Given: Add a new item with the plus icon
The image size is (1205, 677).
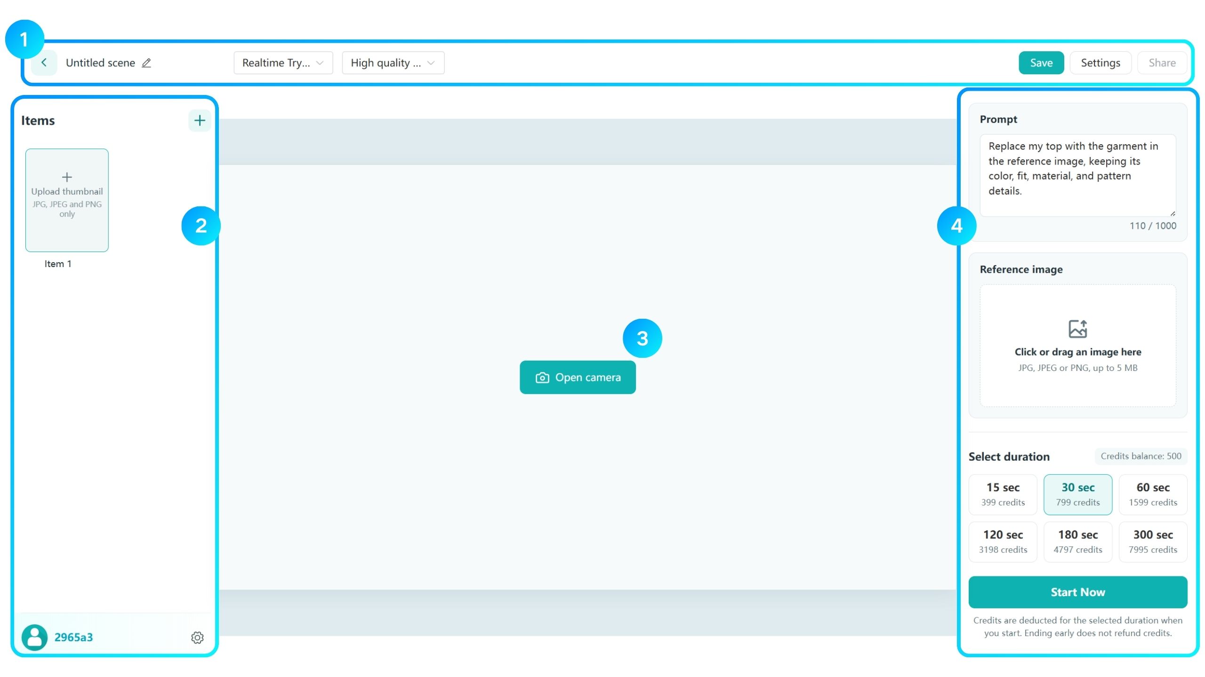Looking at the screenshot, I should (200, 121).
